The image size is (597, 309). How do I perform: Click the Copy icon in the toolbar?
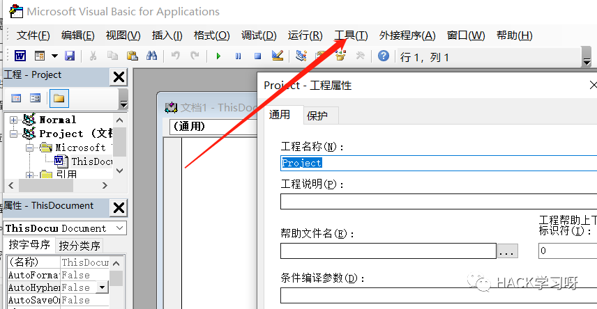(112, 56)
